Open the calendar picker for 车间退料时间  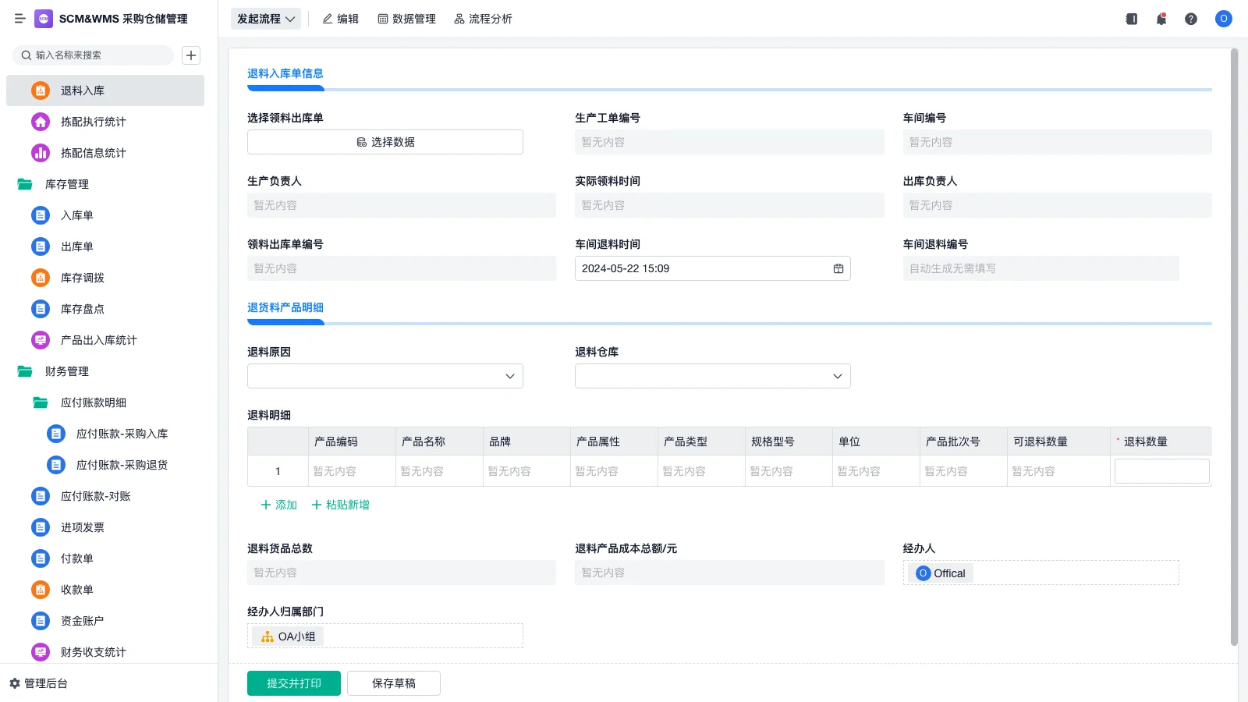pos(838,268)
